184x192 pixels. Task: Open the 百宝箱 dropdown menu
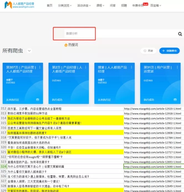coord(156,6)
